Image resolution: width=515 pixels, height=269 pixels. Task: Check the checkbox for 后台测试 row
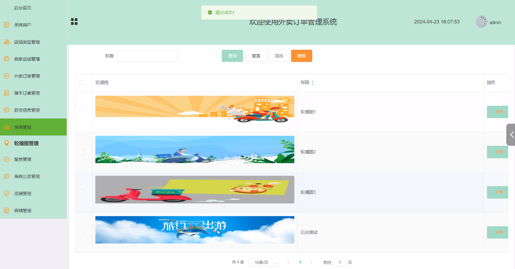tap(81, 232)
